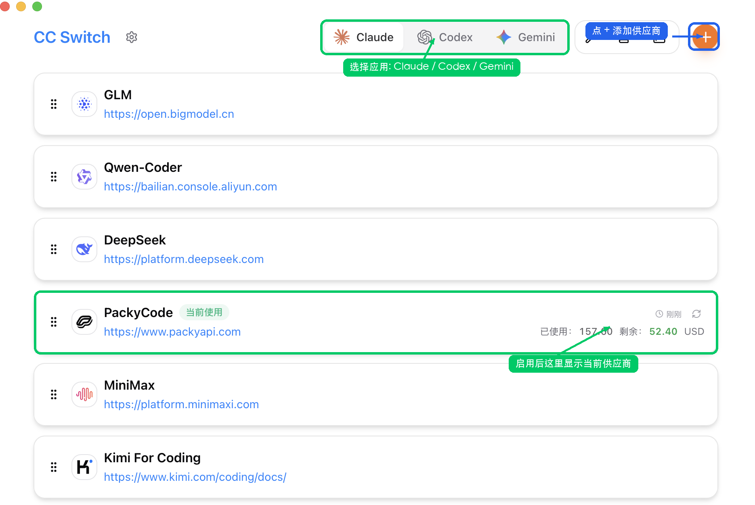Click the clock icon beside 刚刚
Viewport: 755px width, 505px height.
tap(659, 314)
